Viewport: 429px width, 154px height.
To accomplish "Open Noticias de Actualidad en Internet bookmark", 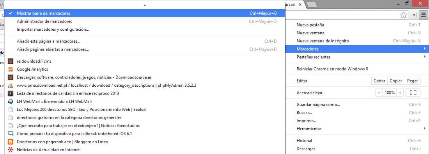I will pos(144,150).
